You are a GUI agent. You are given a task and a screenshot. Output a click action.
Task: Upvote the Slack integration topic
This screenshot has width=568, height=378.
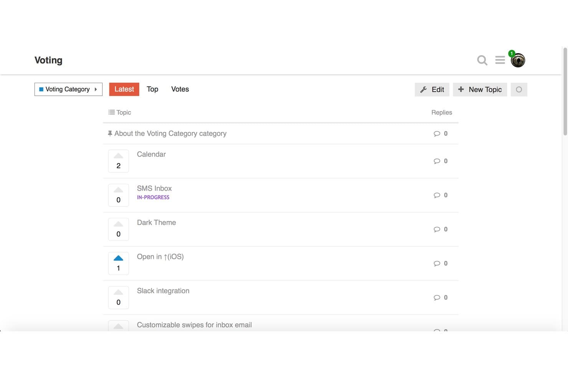118,292
